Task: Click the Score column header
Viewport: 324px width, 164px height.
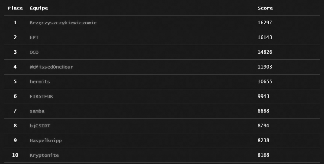Action: pos(265,8)
